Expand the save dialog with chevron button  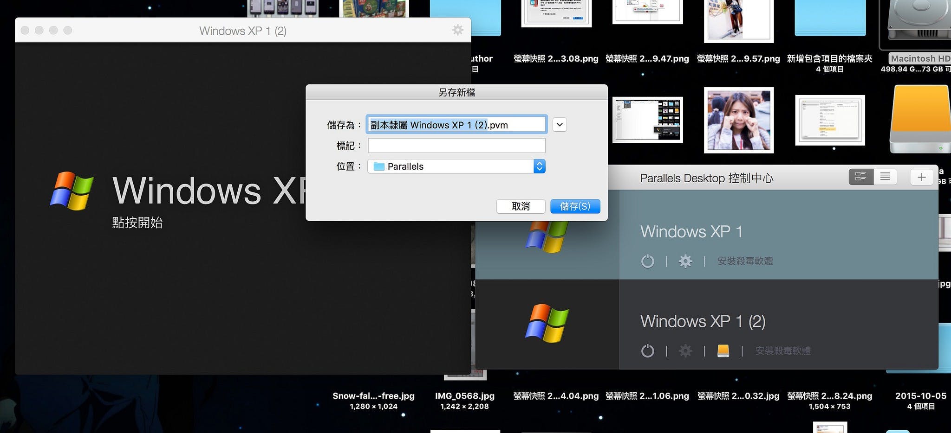click(x=560, y=125)
